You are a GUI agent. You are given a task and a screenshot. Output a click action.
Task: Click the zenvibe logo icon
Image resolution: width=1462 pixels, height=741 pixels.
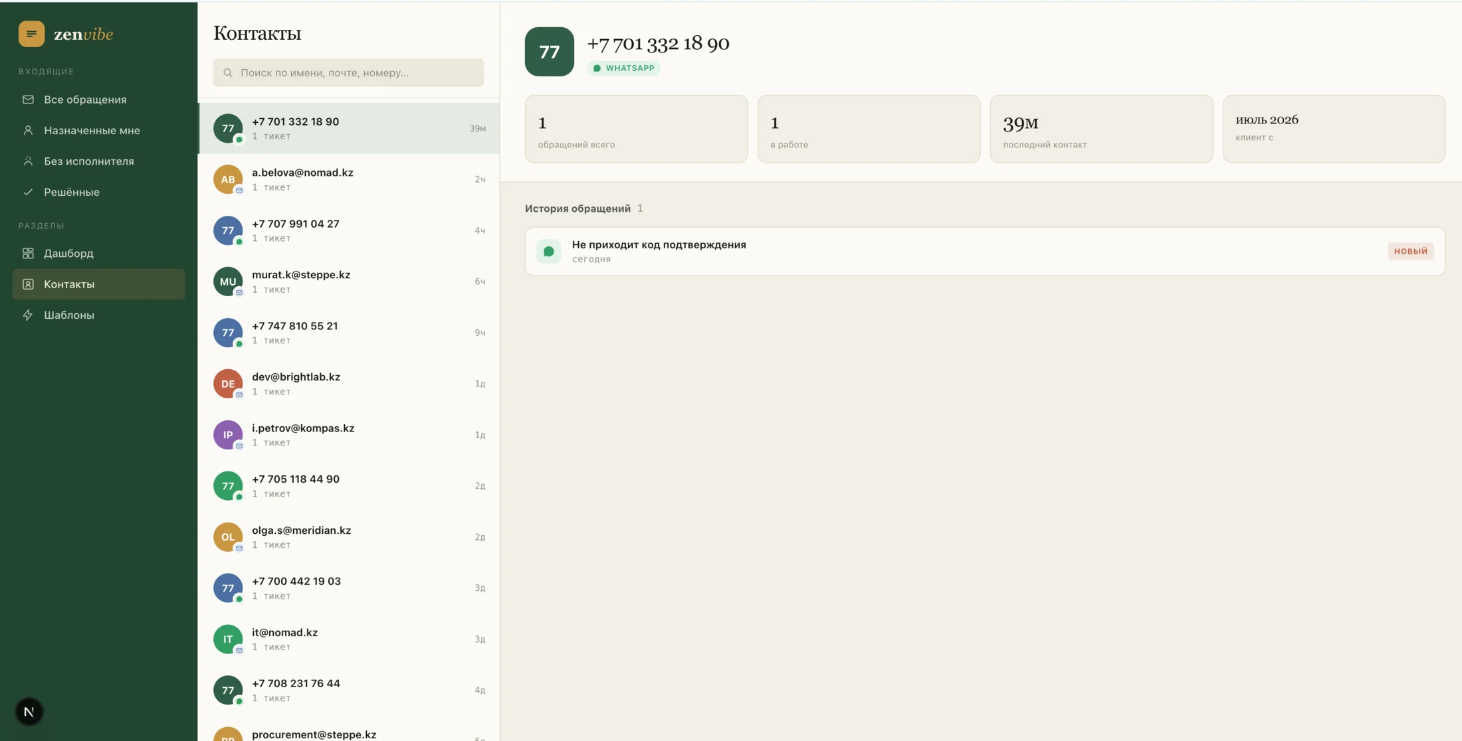pyautogui.click(x=31, y=34)
